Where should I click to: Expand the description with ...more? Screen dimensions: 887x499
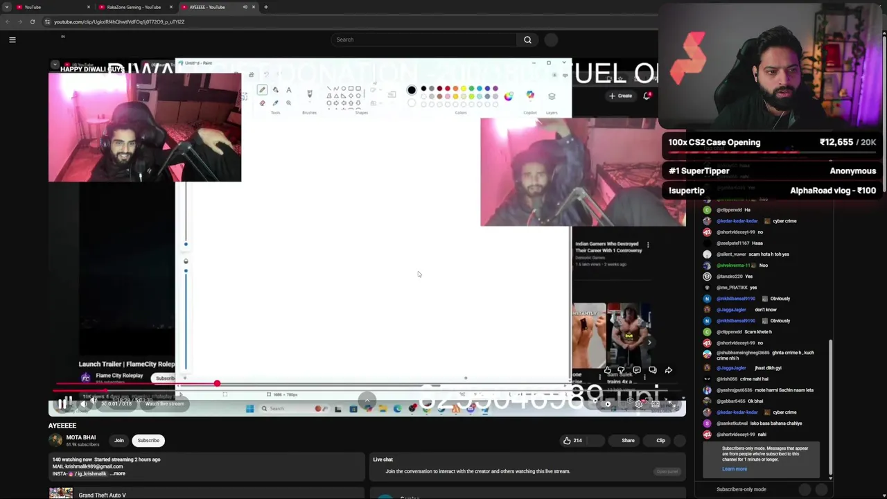(x=118, y=473)
